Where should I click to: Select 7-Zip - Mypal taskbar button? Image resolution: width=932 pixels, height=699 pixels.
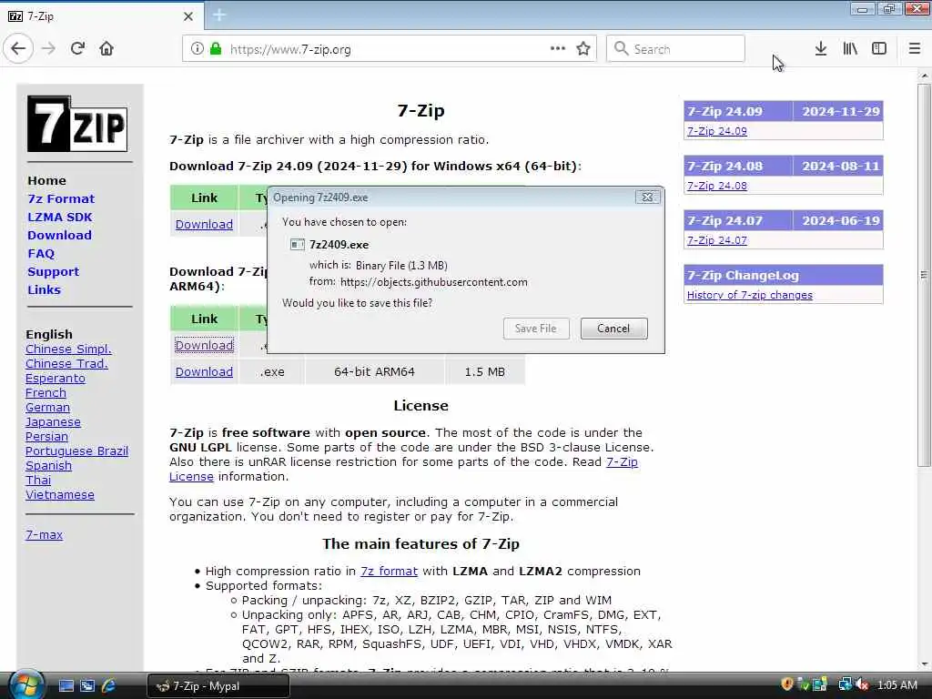point(218,686)
